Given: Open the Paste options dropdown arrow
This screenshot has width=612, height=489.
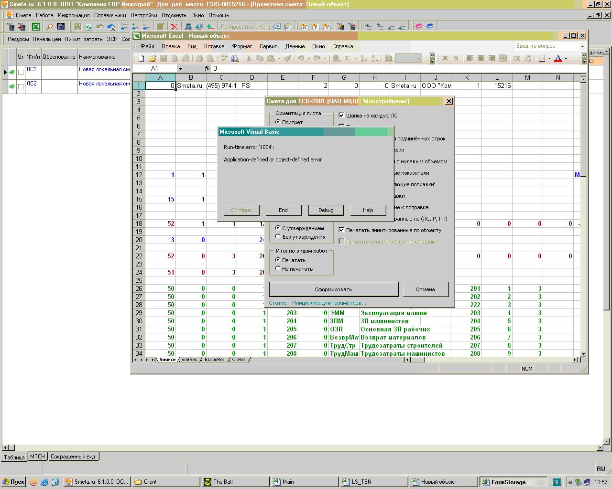Looking at the screenshot, I should [278, 58].
